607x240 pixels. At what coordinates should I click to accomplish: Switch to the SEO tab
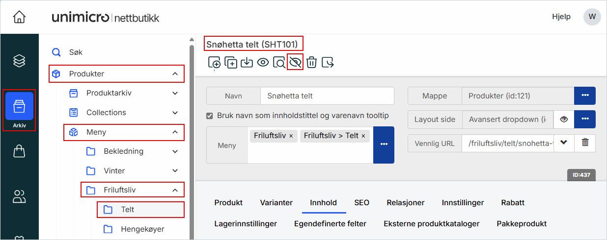(361, 203)
